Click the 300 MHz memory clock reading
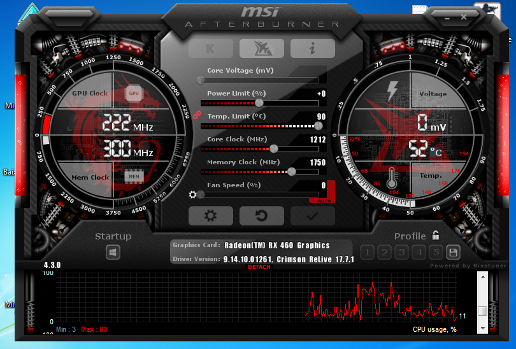Image resolution: width=516 pixels, height=349 pixels. point(128,148)
